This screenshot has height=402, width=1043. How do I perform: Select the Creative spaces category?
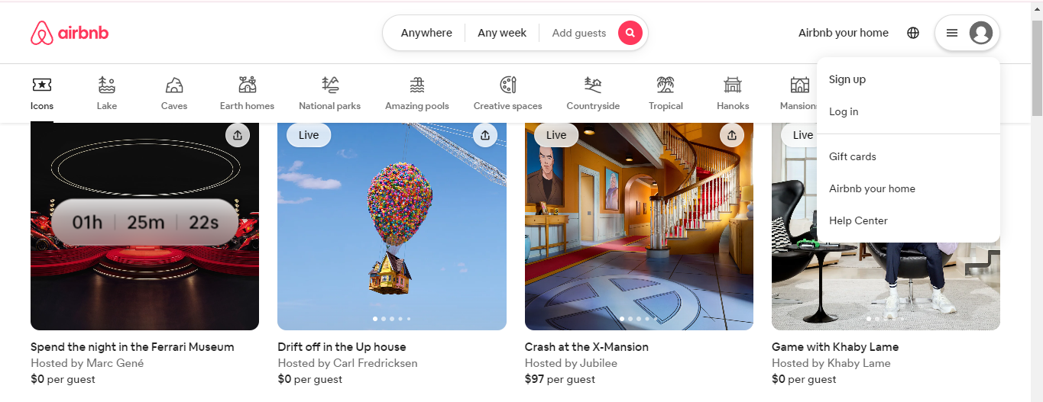pyautogui.click(x=507, y=94)
